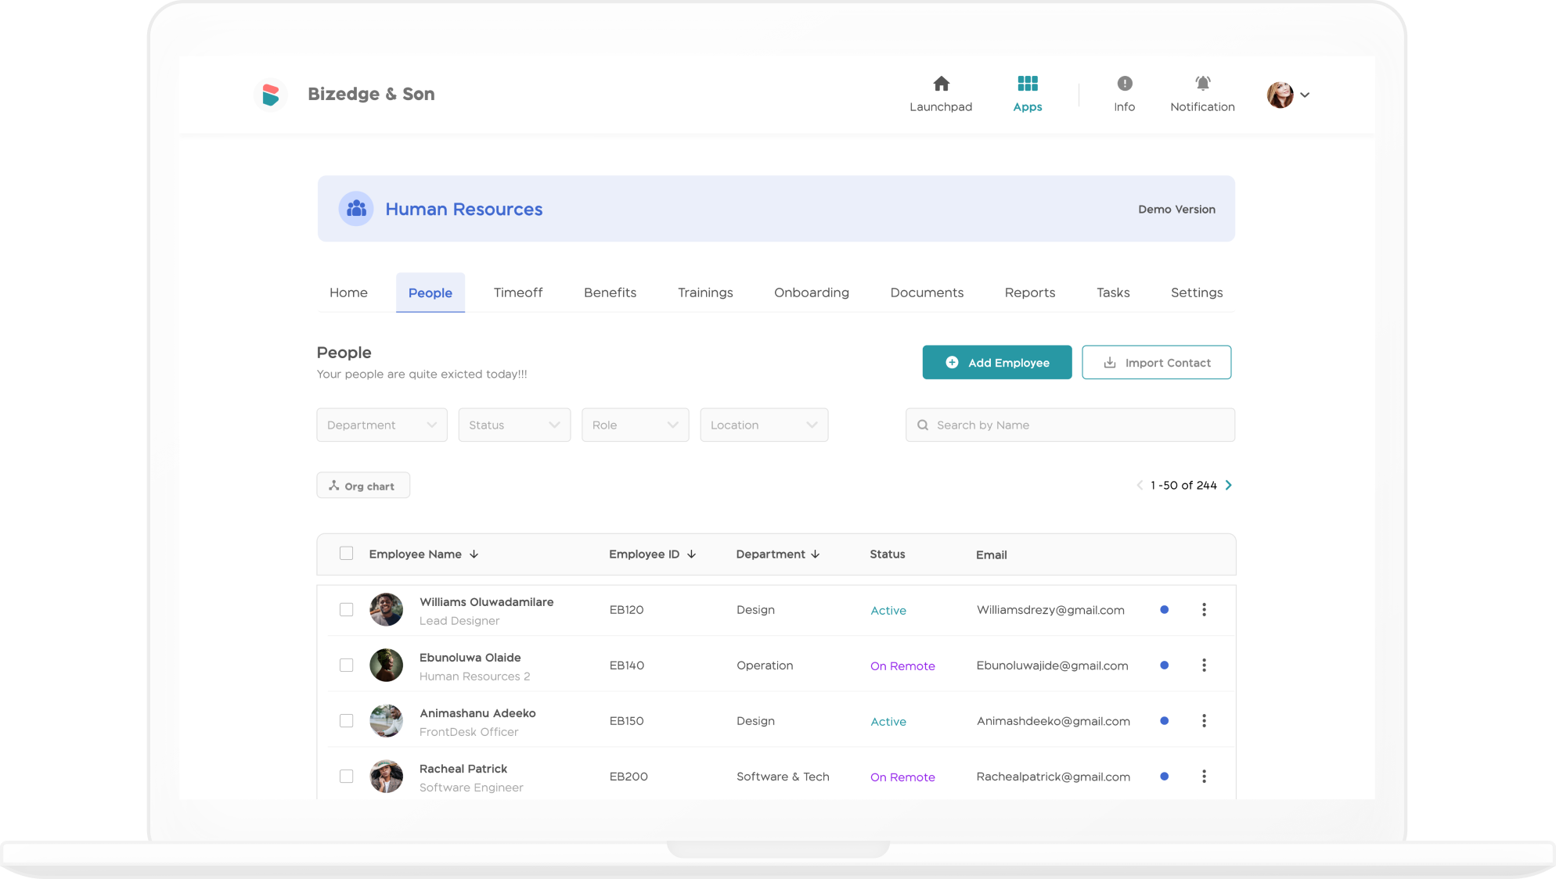Click the Demo Version label

tap(1176, 209)
